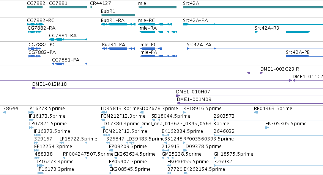Select the EK040455.5prime EST

coord(170,166)
